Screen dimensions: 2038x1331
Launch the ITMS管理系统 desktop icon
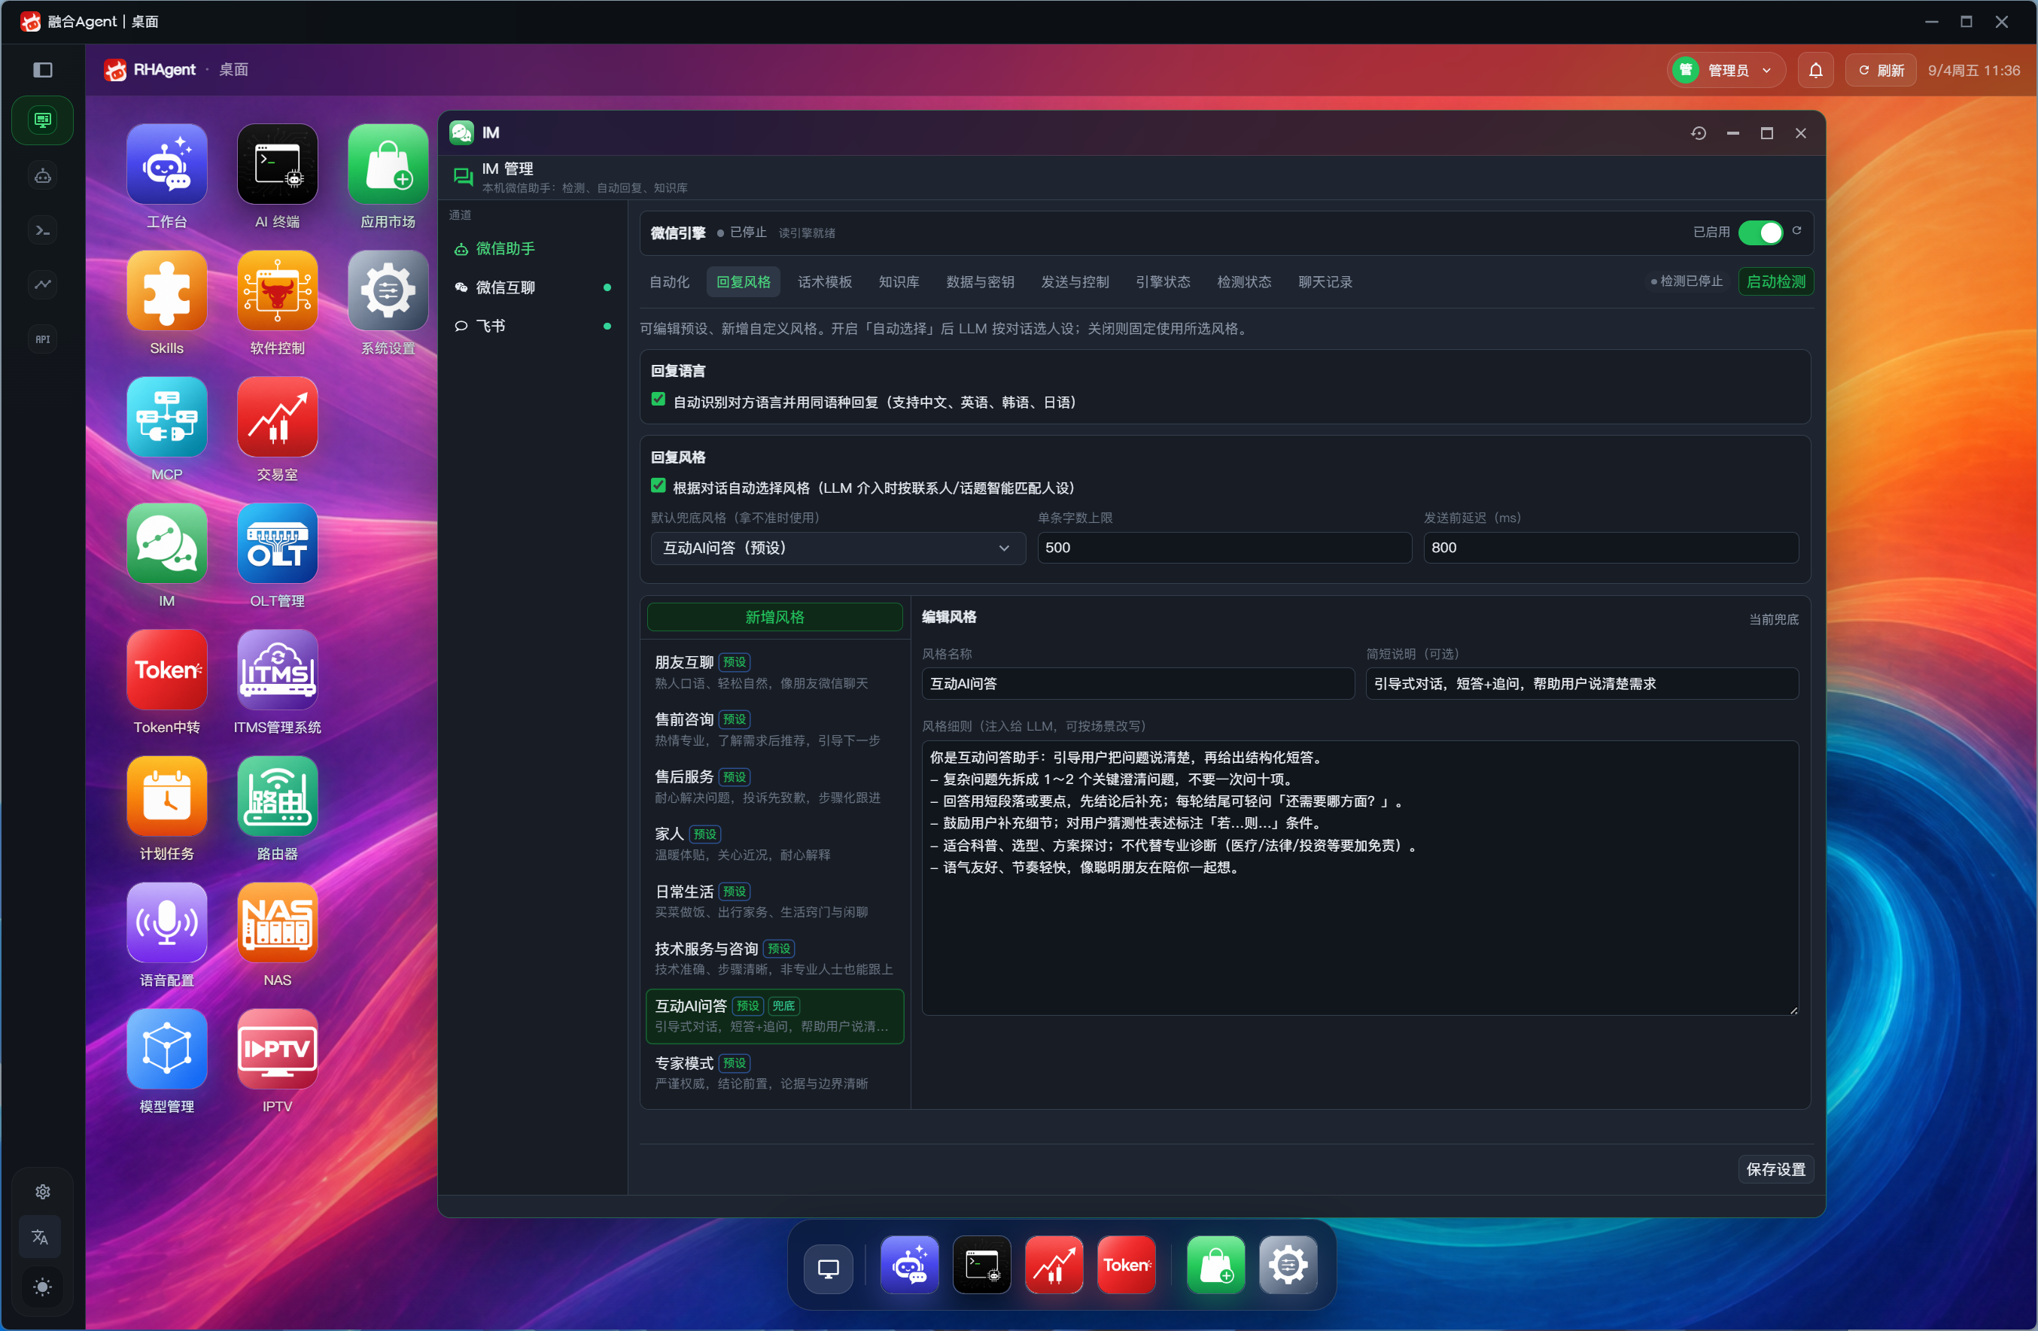click(x=278, y=670)
